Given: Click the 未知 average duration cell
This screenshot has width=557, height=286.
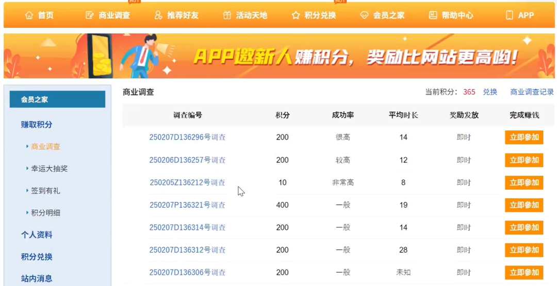Looking at the screenshot, I should [x=403, y=272].
